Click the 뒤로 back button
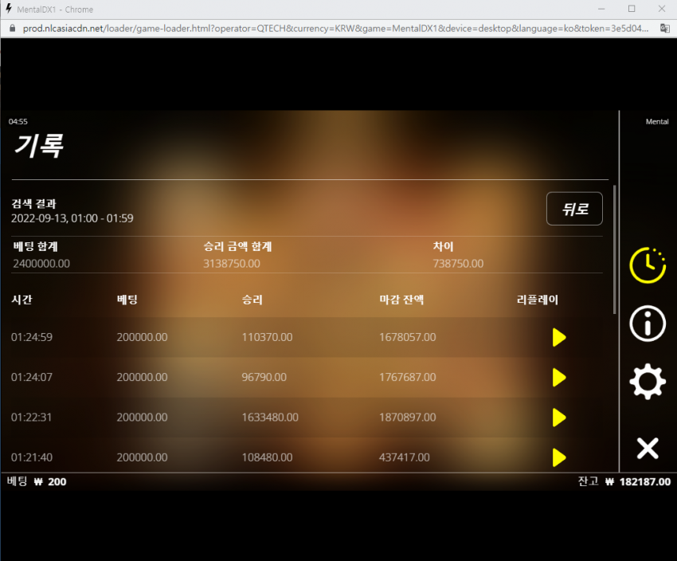Screen dimensions: 677x561 (x=574, y=209)
